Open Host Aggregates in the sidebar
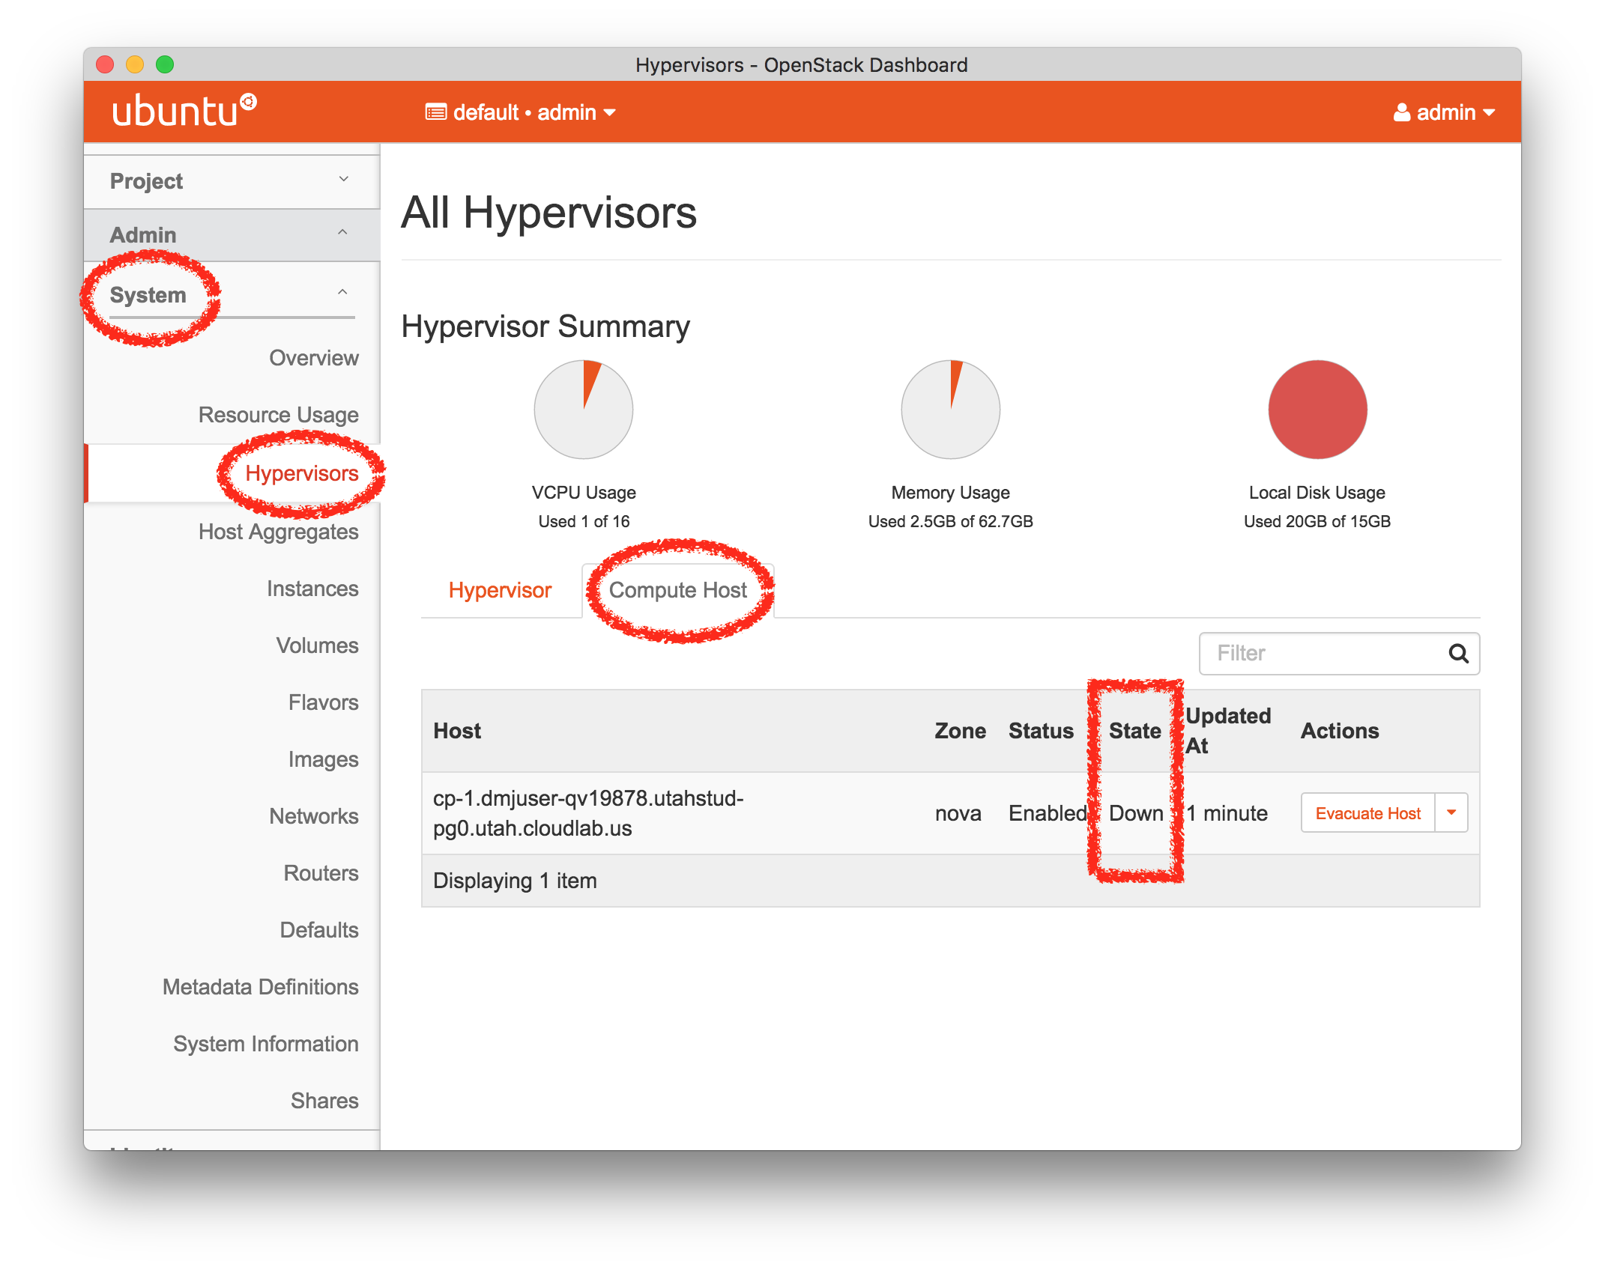Screen dimensions: 1605x1270 coord(278,532)
